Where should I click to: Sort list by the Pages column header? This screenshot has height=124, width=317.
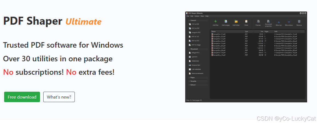(x=269, y=31)
